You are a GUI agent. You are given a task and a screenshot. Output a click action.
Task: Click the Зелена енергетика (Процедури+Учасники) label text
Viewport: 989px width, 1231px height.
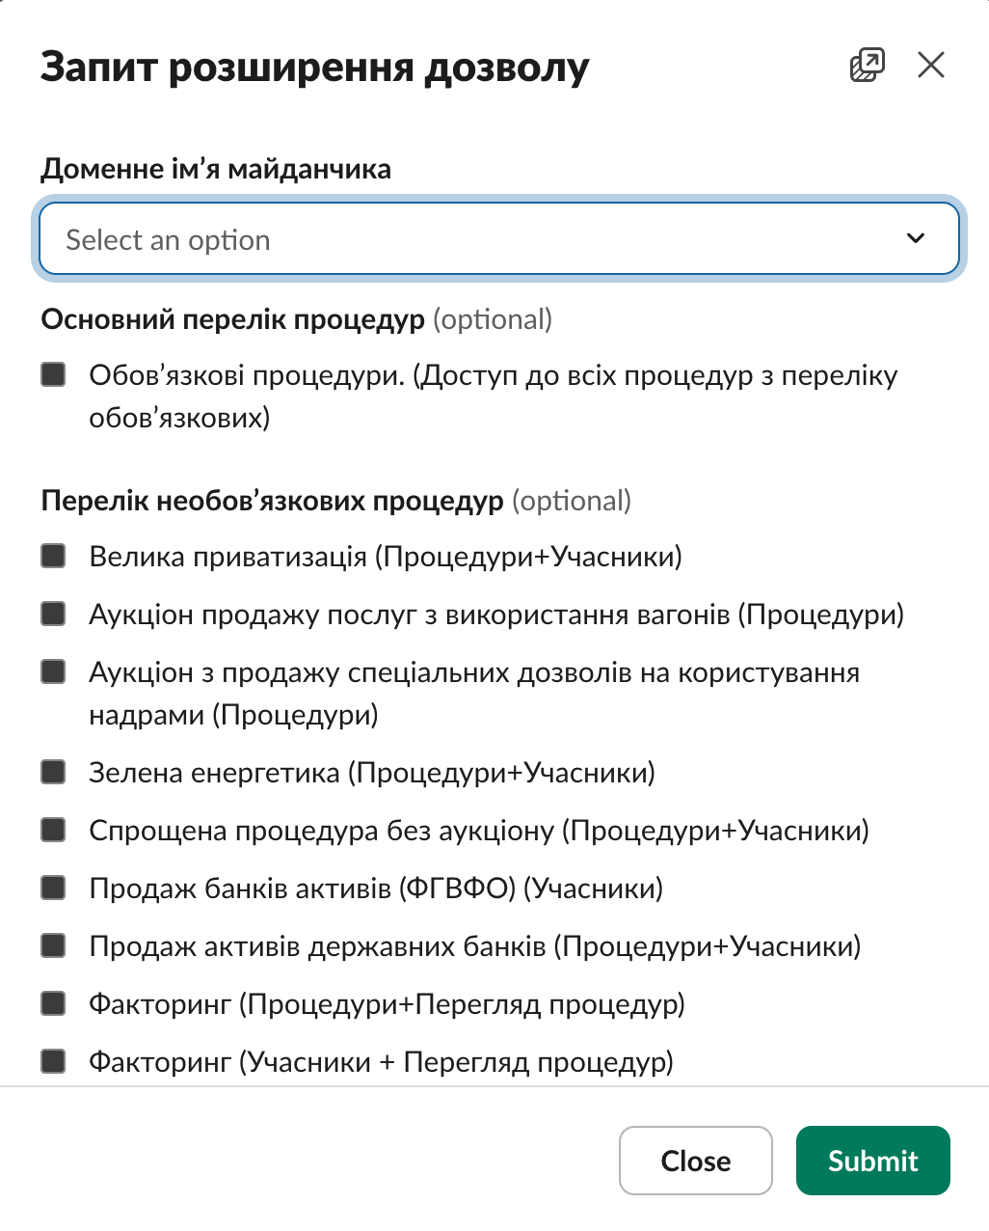[x=371, y=773]
